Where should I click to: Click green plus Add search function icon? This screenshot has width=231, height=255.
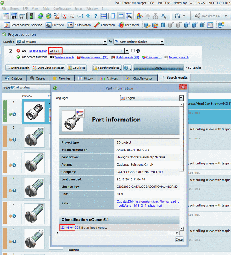[x=18, y=57]
